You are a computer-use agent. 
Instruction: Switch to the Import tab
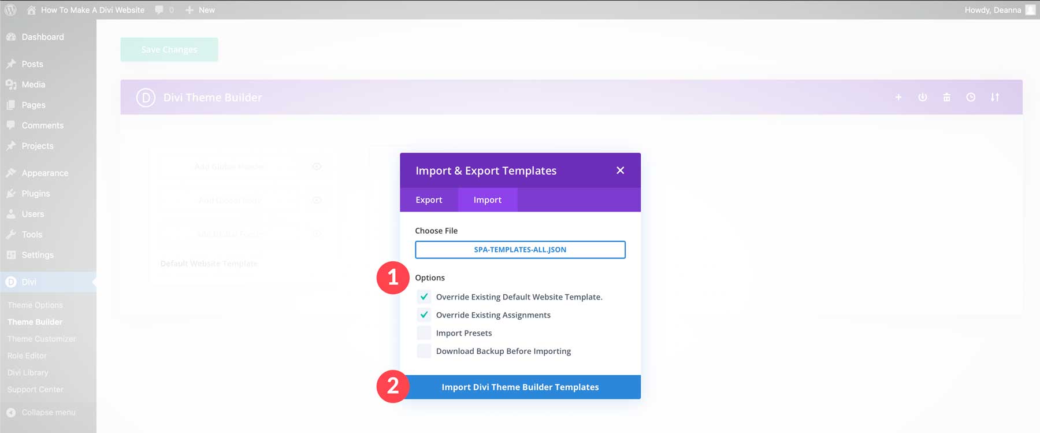[x=488, y=200]
